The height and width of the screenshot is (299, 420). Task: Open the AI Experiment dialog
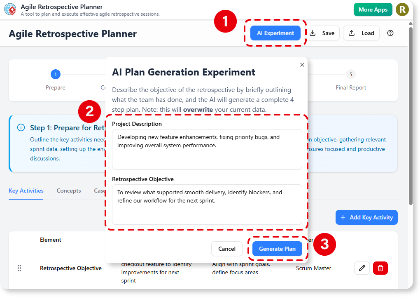tap(275, 33)
